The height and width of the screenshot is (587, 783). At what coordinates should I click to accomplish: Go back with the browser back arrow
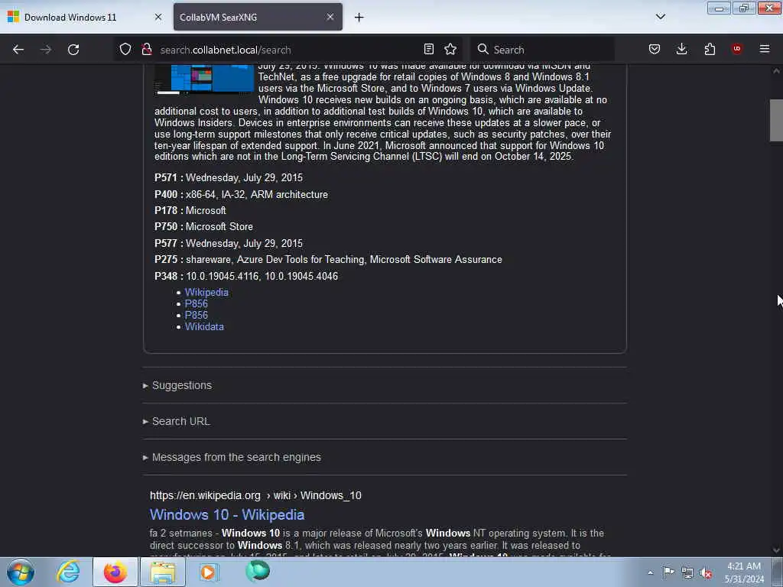pyautogui.click(x=18, y=50)
